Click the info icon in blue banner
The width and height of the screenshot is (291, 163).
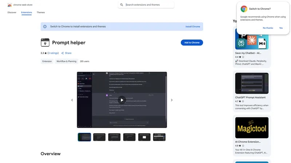[x=45, y=26]
